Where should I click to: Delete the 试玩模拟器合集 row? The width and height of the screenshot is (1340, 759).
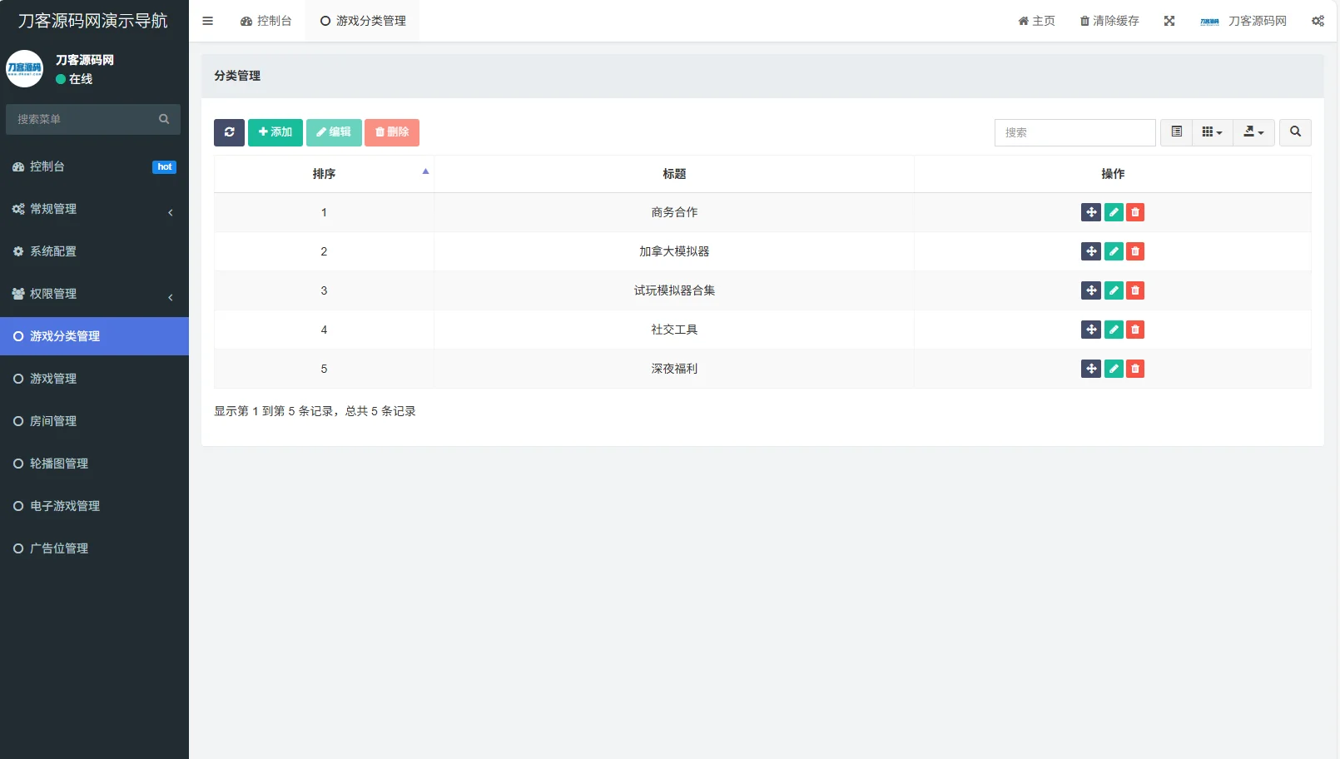1134,290
